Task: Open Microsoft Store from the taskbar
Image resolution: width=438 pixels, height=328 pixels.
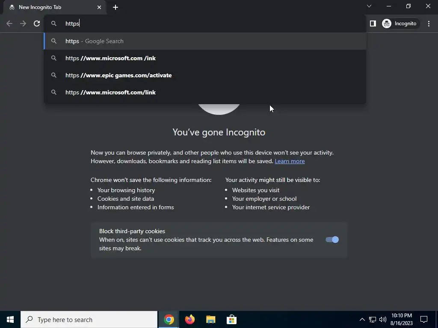Action: 231,319
